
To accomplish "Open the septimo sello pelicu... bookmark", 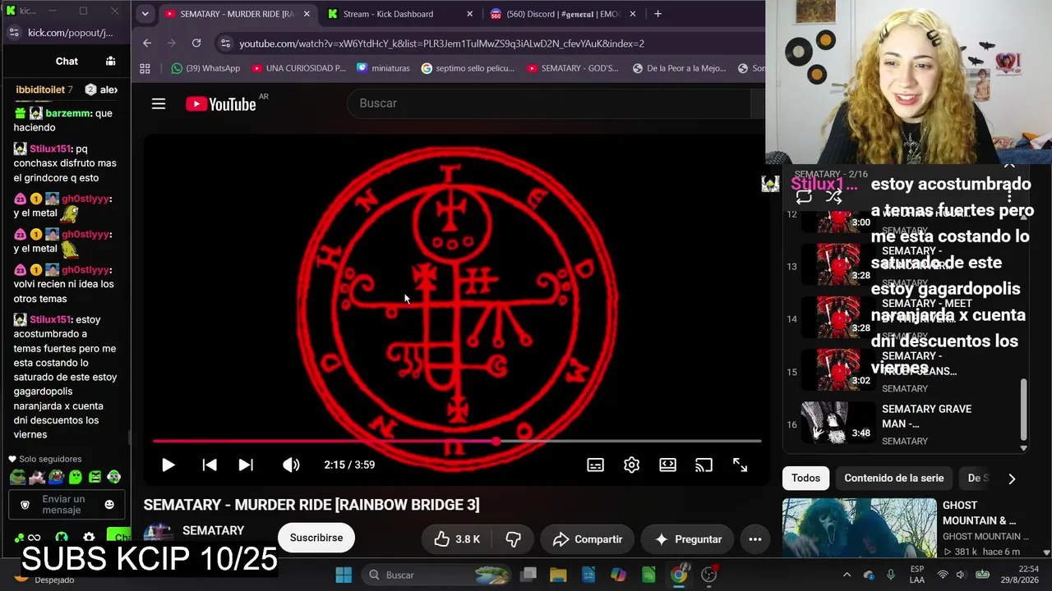I will (468, 68).
